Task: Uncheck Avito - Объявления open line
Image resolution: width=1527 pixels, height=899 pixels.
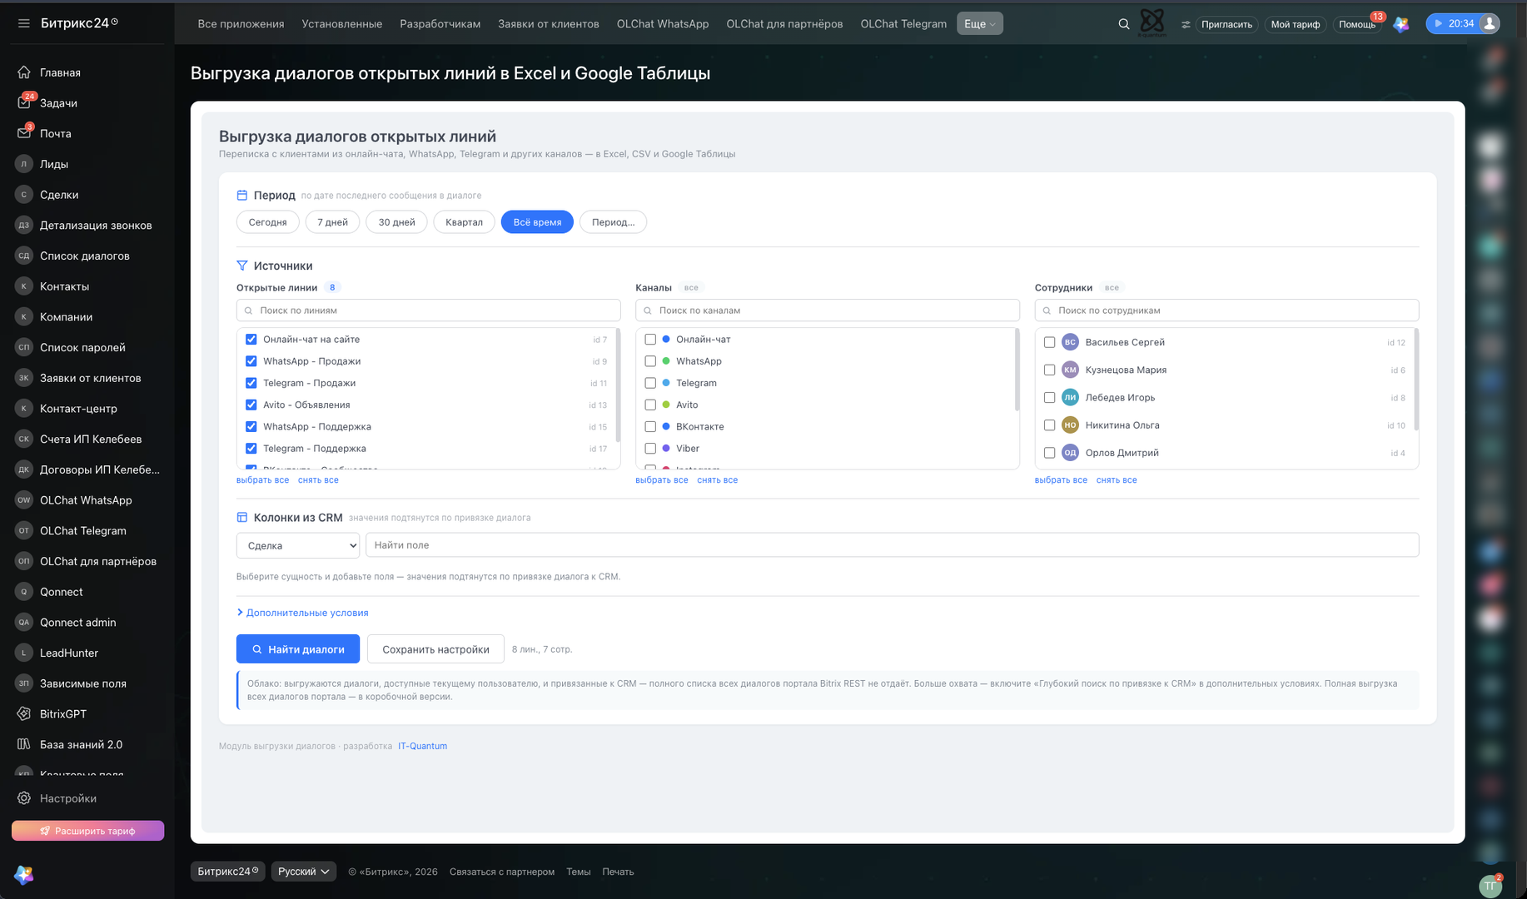Action: click(251, 405)
